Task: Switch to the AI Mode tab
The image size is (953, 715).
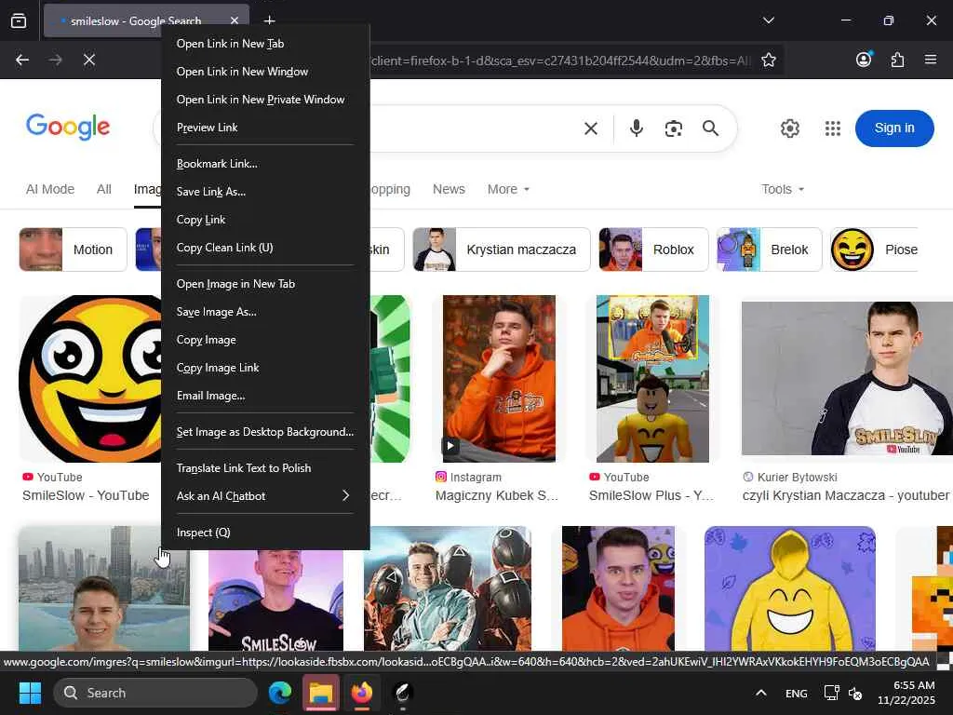Action: [x=50, y=189]
